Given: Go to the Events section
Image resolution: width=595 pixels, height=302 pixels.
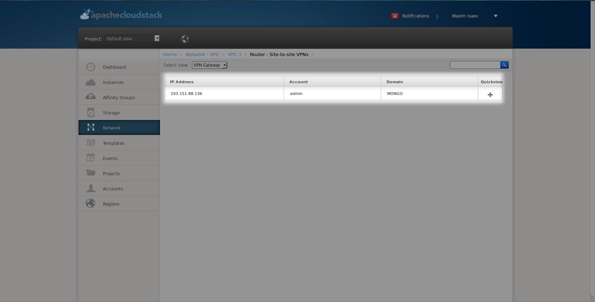Looking at the screenshot, I should 119,158.
